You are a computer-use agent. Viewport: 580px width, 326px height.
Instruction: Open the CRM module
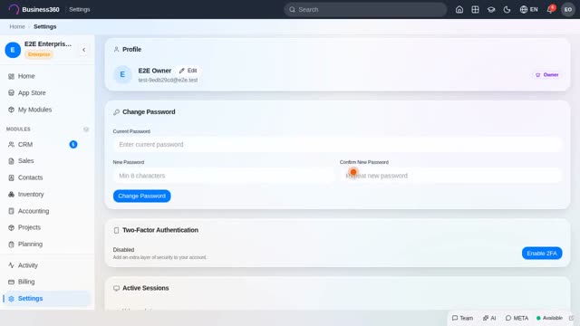point(46,145)
